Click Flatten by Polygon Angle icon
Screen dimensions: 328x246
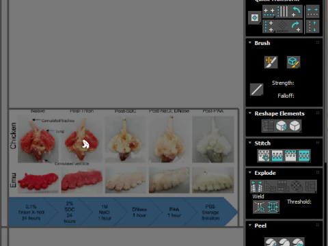[x=270, y=186]
